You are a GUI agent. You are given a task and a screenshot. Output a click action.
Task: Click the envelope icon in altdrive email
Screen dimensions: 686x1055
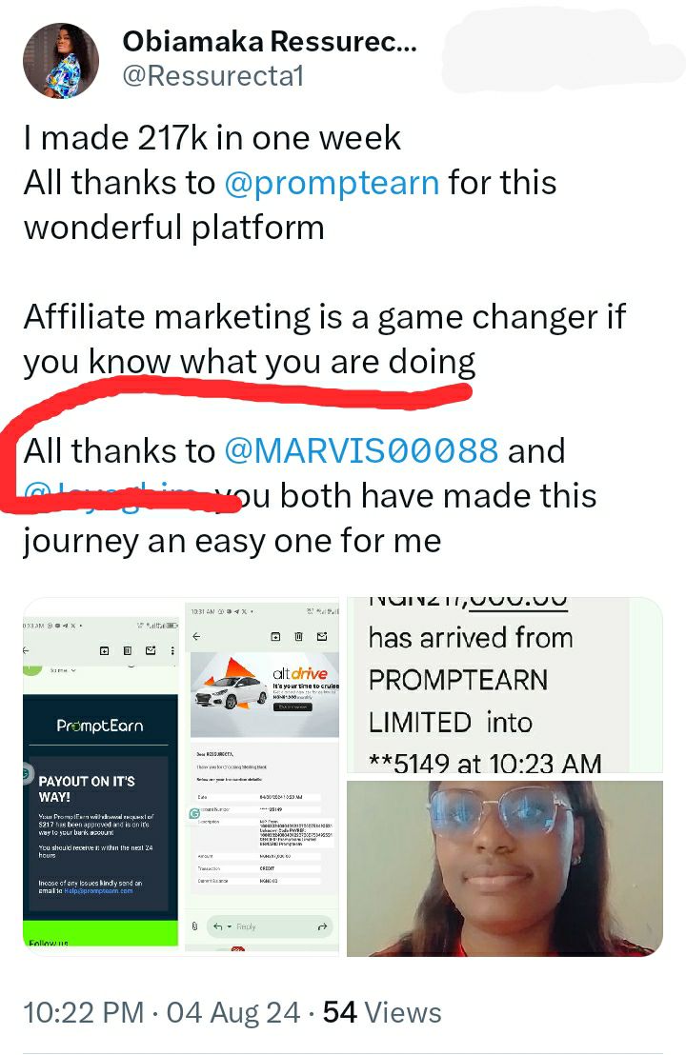click(322, 636)
